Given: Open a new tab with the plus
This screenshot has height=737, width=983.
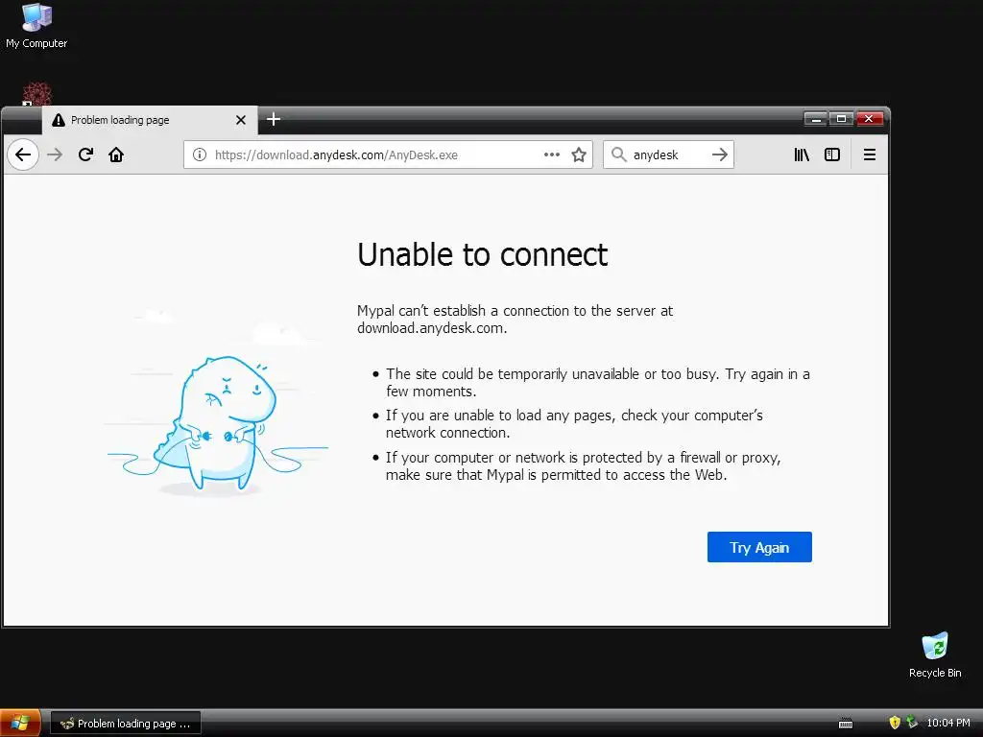Looking at the screenshot, I should click(274, 119).
